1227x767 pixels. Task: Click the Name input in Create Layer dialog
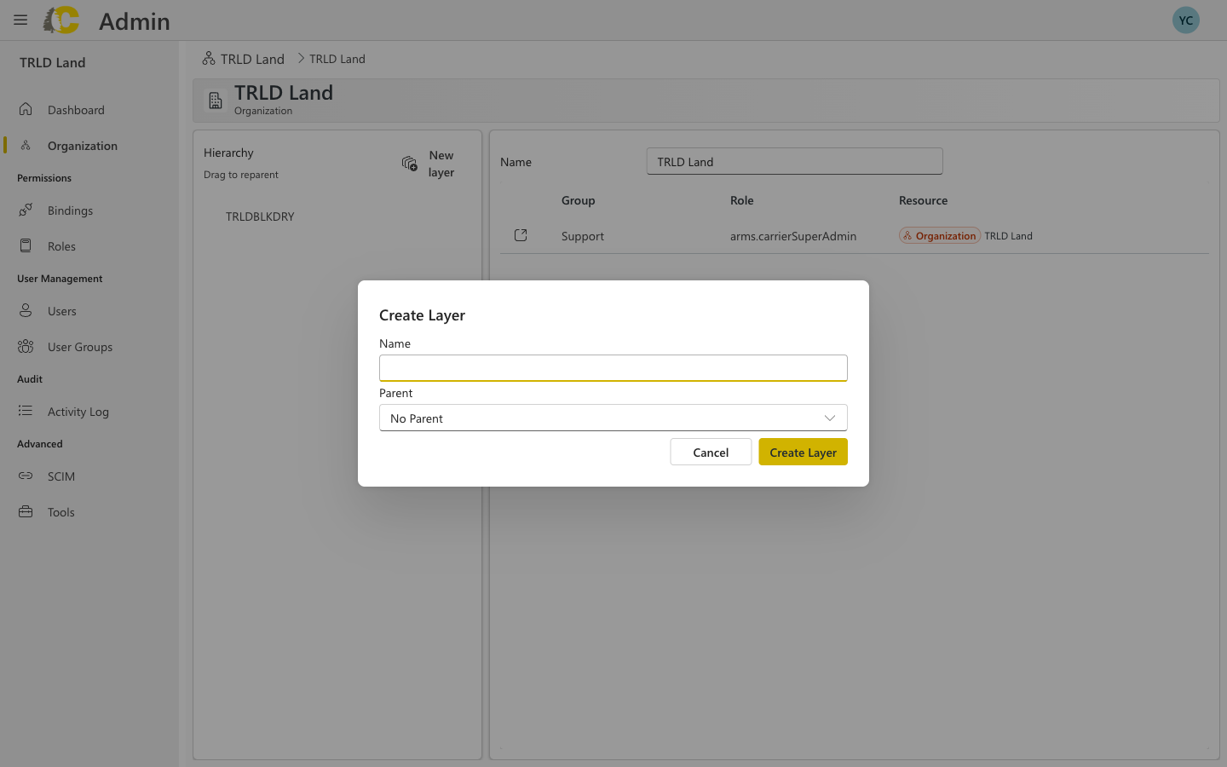(613, 367)
